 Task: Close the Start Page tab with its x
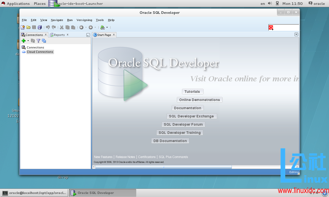(x=114, y=35)
